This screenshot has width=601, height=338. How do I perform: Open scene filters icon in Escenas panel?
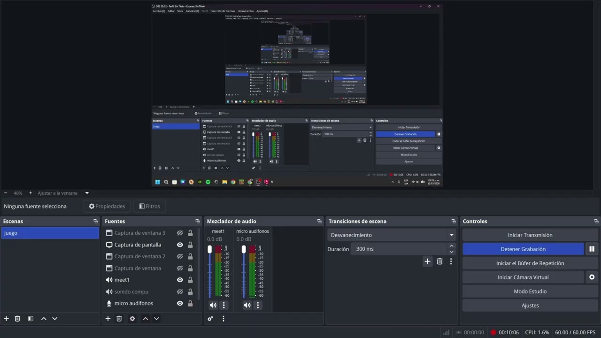coord(31,318)
